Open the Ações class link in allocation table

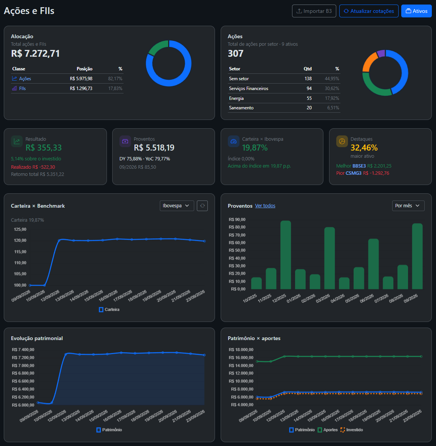point(25,79)
